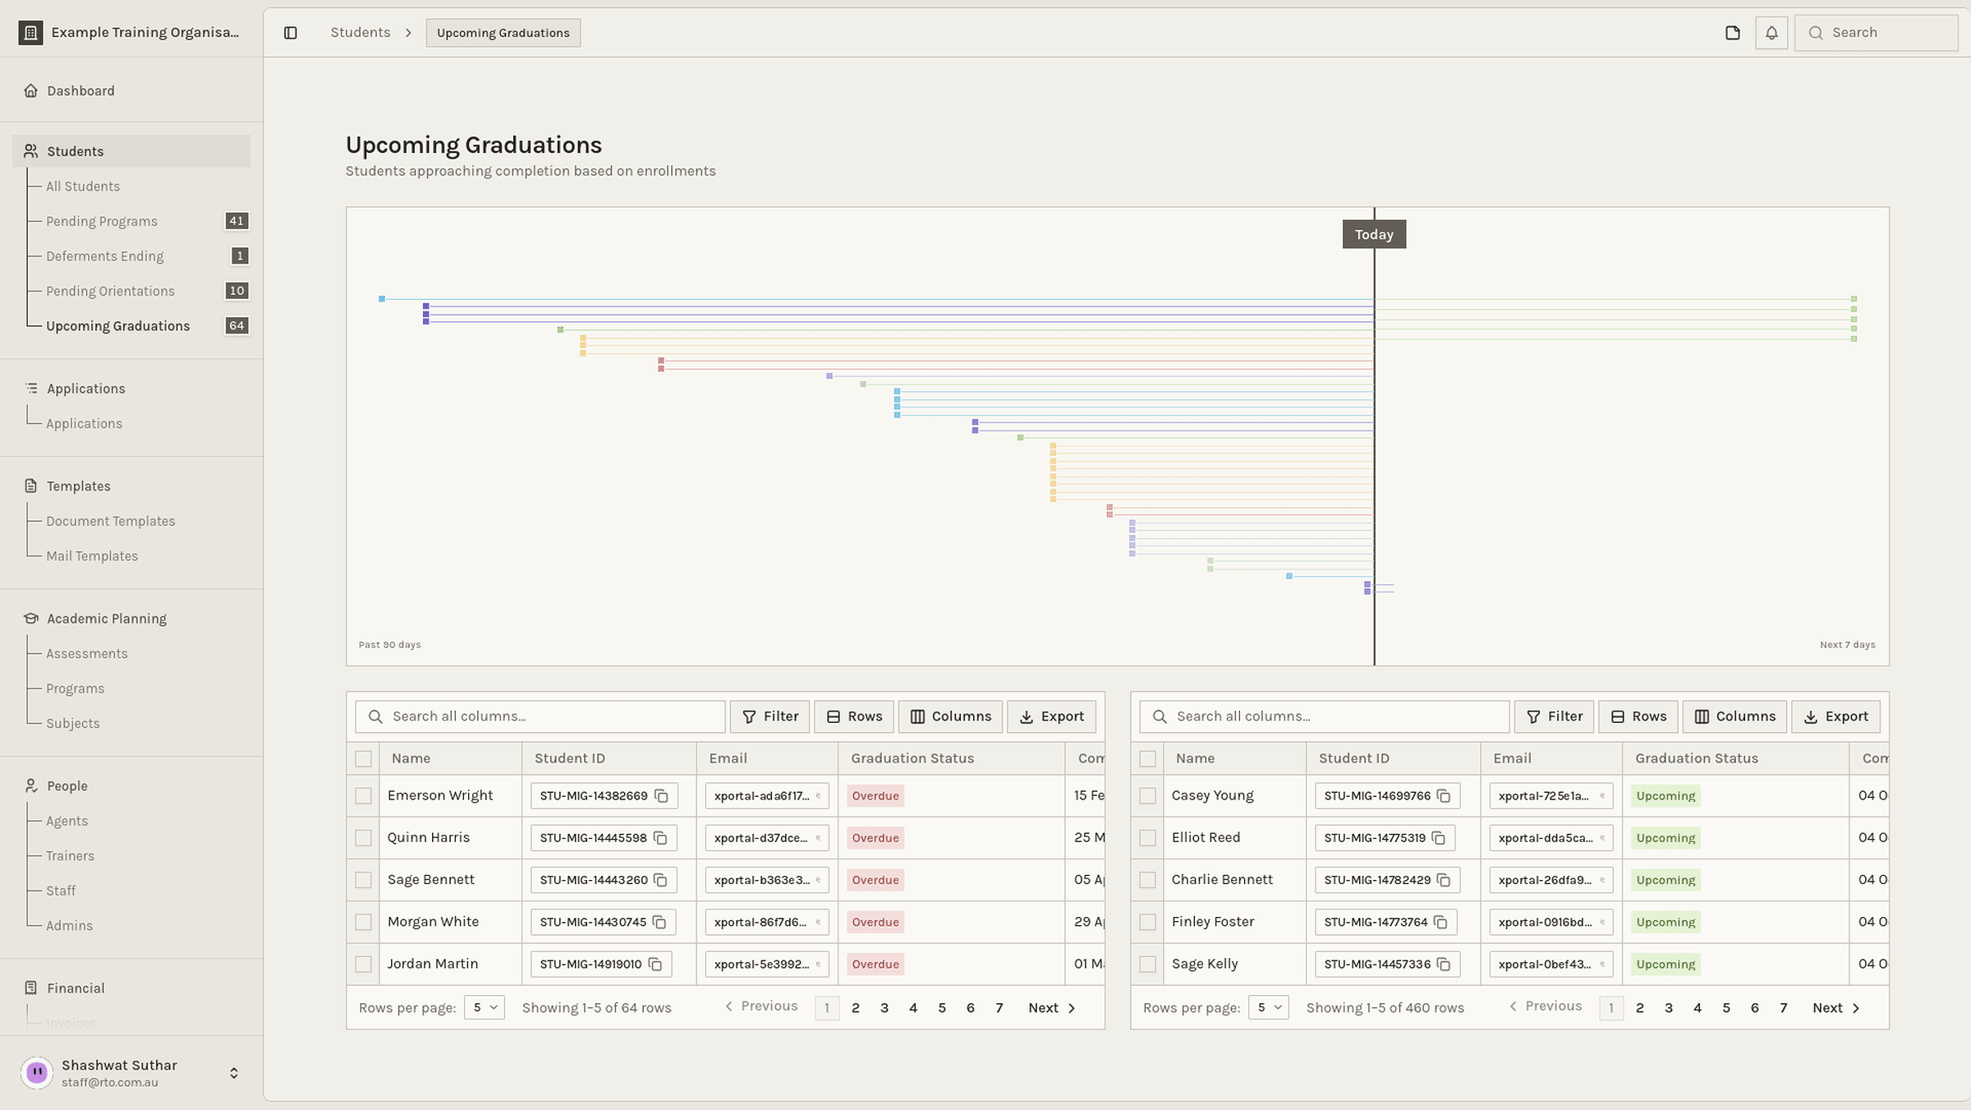
Task: Go to Deferments Ending in sidebar
Action: 104,256
